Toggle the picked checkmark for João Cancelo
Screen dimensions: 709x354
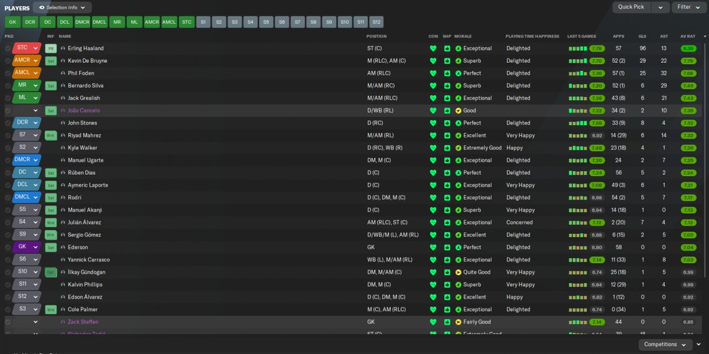(8, 111)
